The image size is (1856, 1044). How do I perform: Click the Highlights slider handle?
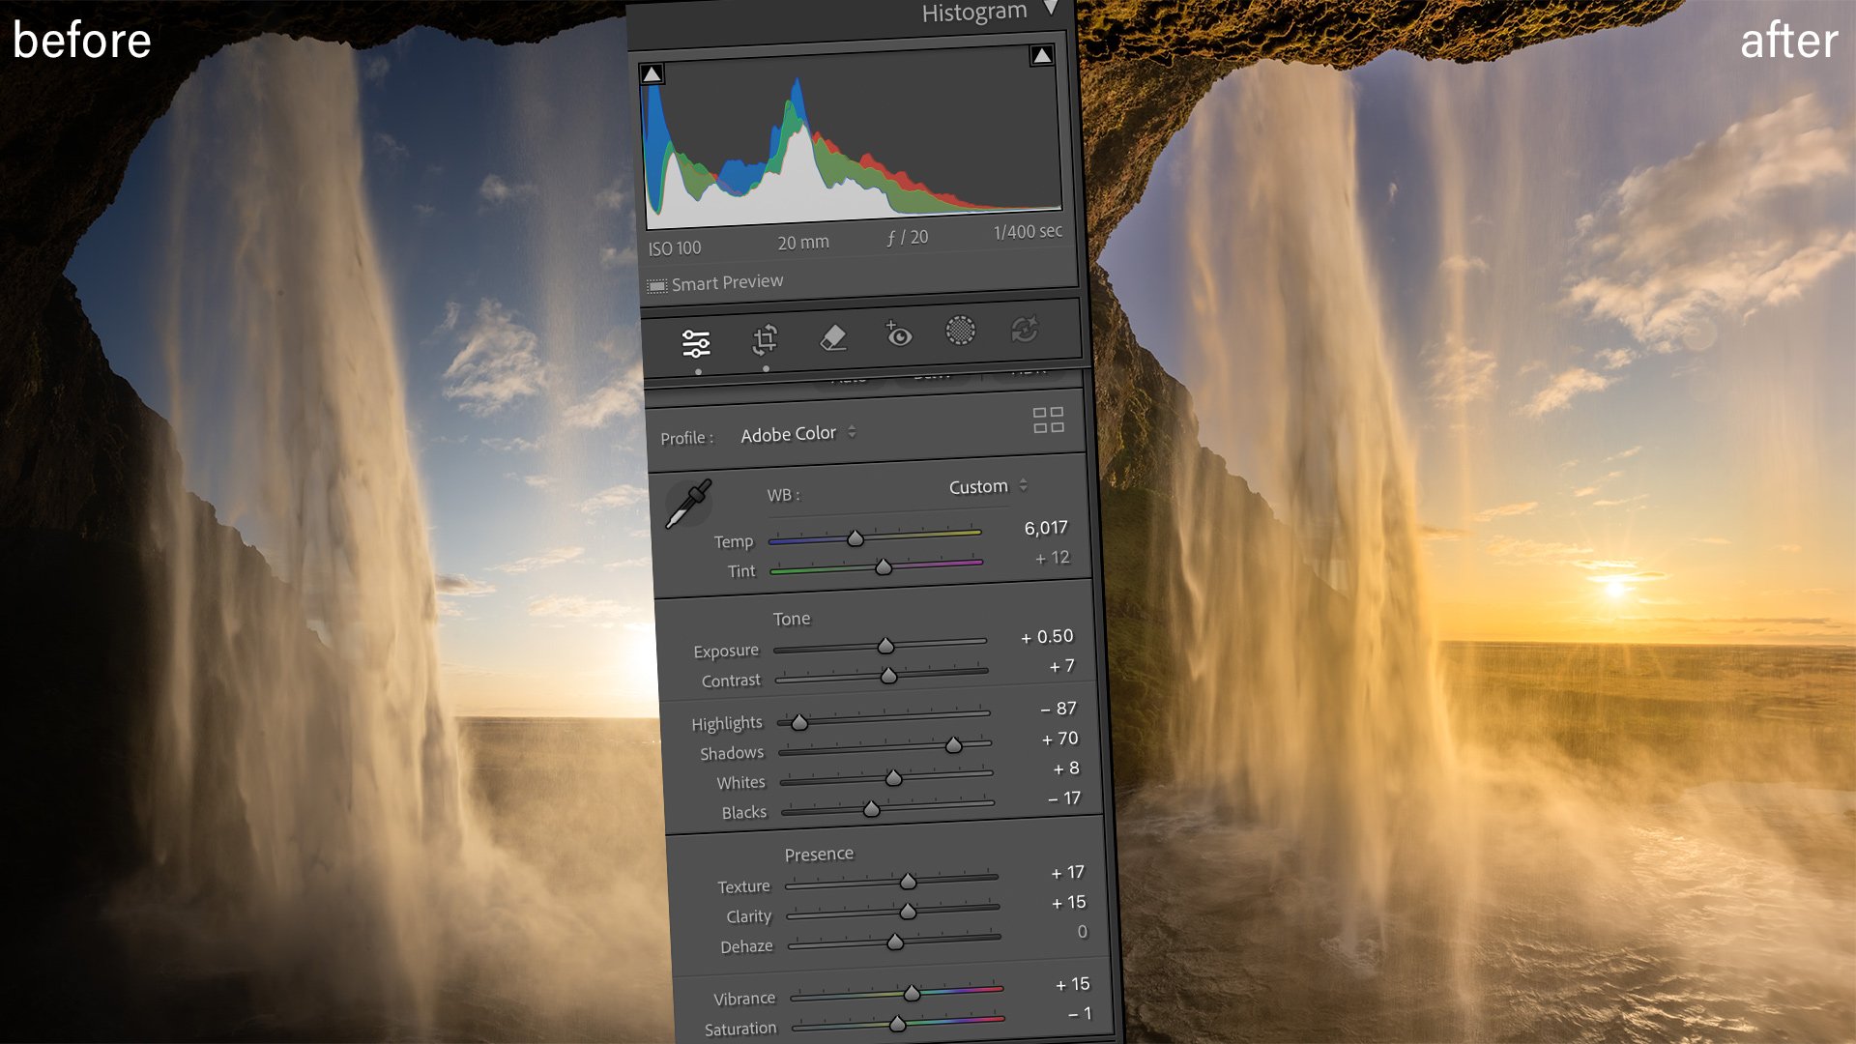click(798, 722)
